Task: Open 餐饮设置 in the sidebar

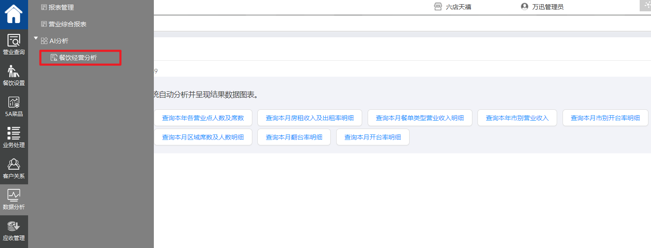Action: 14,76
